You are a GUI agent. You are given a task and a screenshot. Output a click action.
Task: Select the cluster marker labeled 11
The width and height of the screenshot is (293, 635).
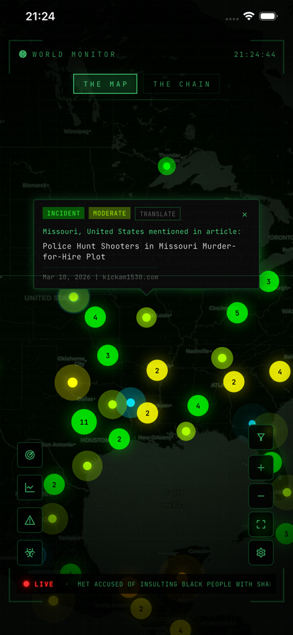(84, 422)
